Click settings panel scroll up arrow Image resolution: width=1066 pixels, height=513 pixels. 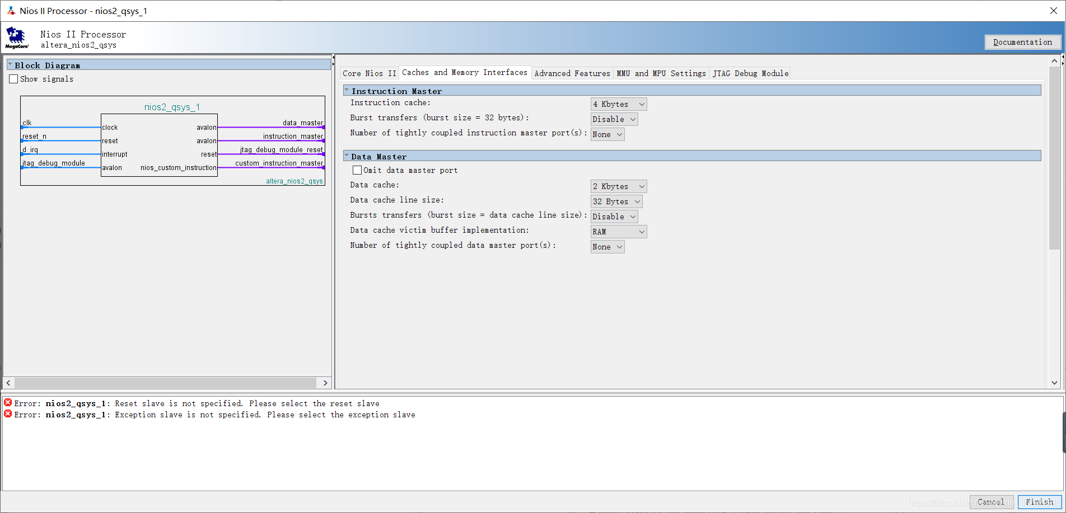pyautogui.click(x=1054, y=60)
